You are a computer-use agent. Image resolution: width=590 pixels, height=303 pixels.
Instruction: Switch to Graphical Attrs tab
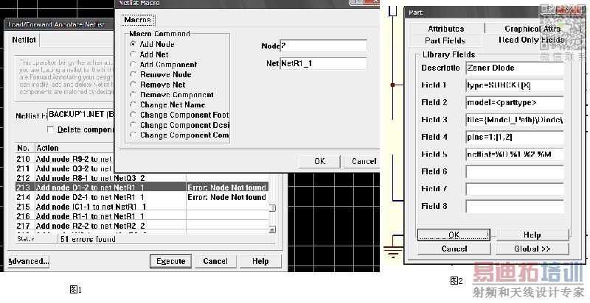pyautogui.click(x=532, y=29)
